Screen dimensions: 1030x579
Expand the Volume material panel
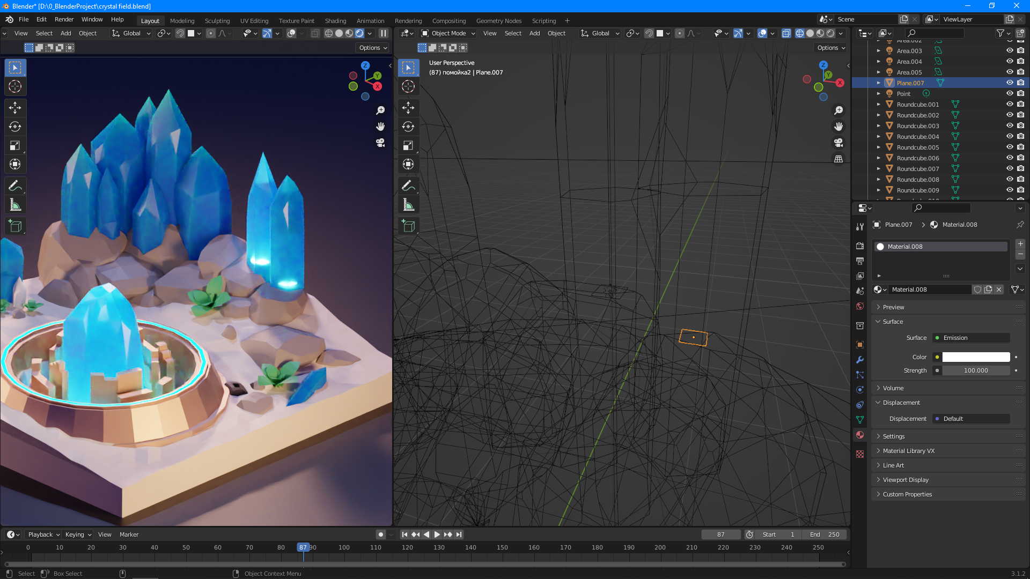tap(893, 388)
